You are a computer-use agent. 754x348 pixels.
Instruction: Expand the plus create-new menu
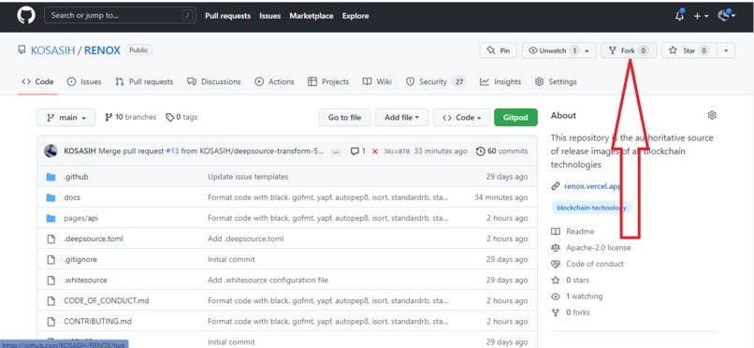click(x=701, y=16)
